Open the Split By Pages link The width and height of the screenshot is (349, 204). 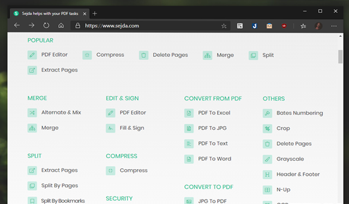[59, 186]
